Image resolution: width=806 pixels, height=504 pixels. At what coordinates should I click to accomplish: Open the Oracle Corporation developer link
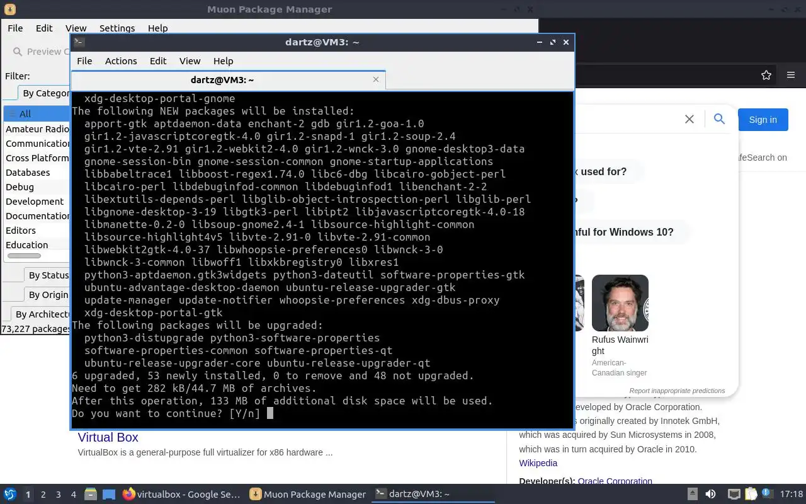pyautogui.click(x=615, y=481)
